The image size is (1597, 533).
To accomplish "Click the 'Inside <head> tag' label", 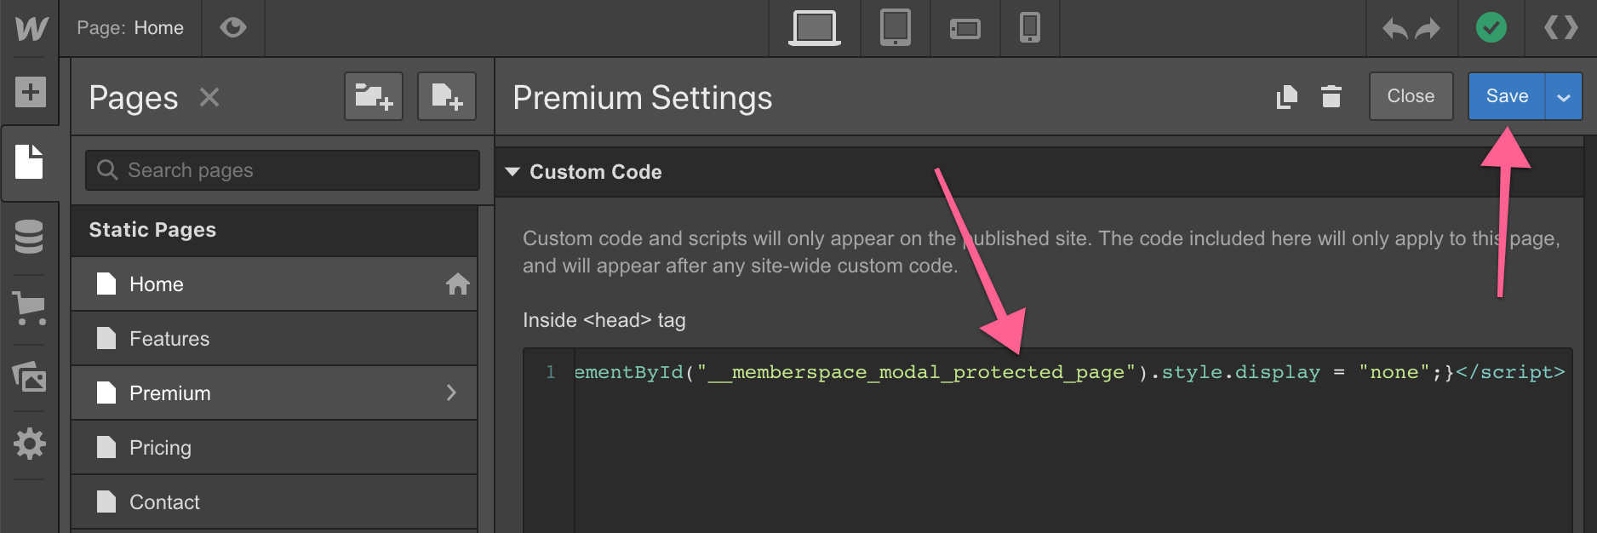I will coord(604,320).
